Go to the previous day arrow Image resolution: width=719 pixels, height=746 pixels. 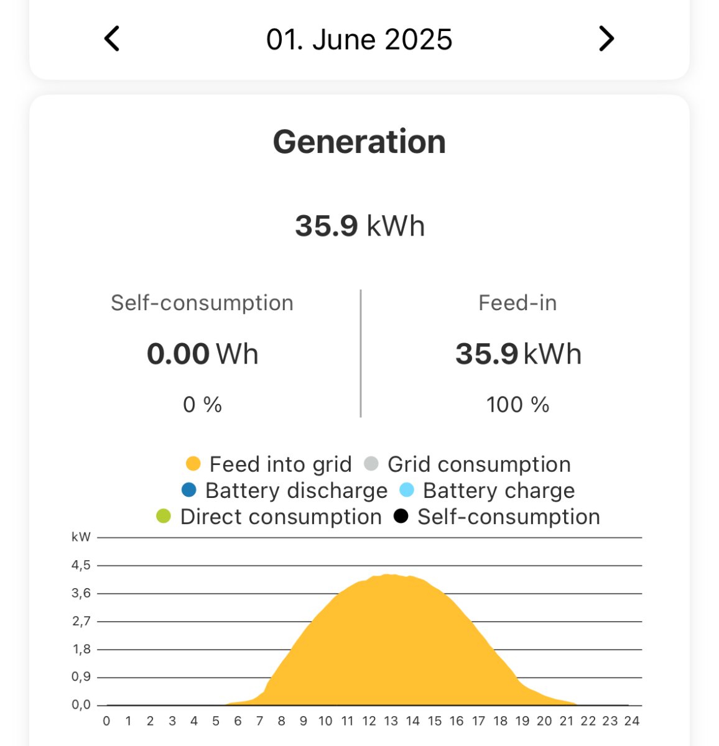(112, 39)
